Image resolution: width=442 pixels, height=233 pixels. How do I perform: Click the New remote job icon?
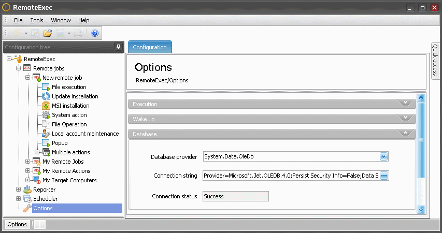(x=37, y=78)
